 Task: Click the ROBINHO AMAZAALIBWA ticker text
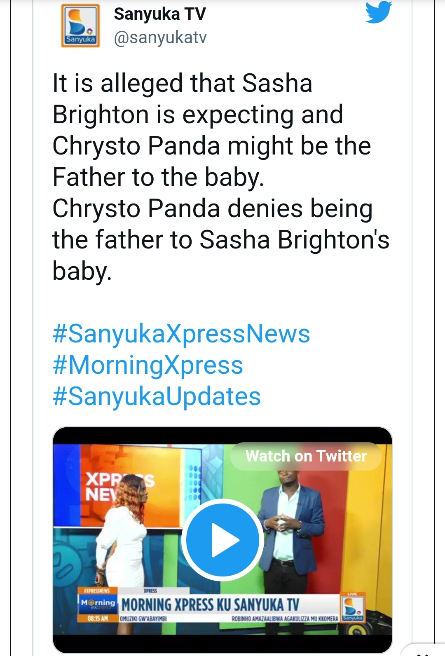click(x=285, y=619)
